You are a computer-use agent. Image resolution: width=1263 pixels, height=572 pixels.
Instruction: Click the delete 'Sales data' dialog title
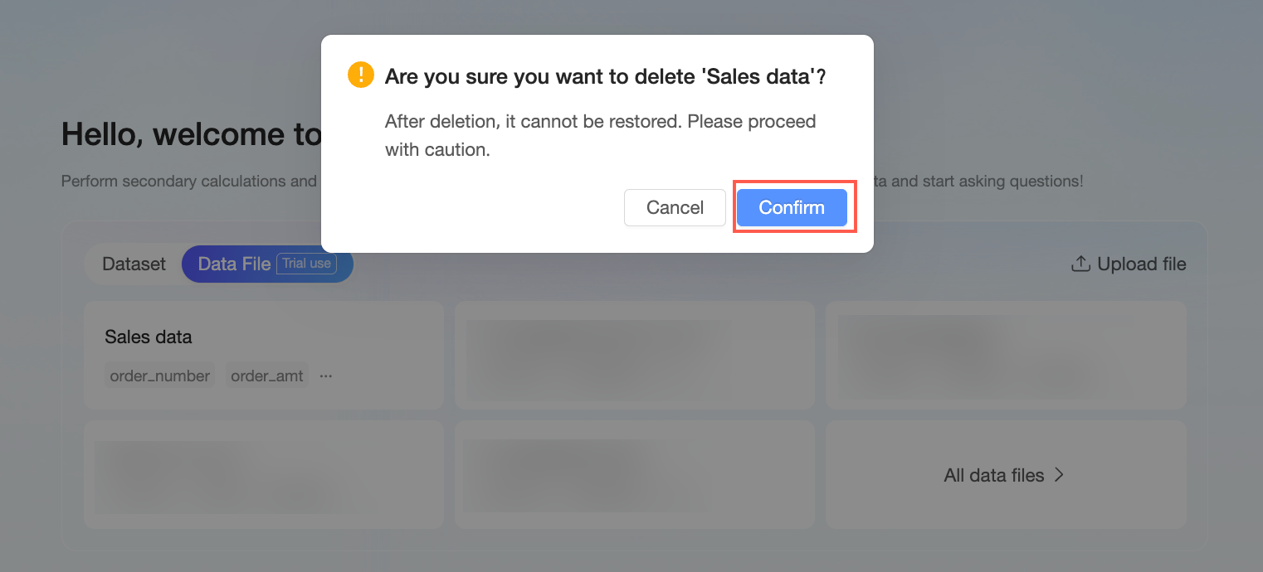(x=605, y=77)
